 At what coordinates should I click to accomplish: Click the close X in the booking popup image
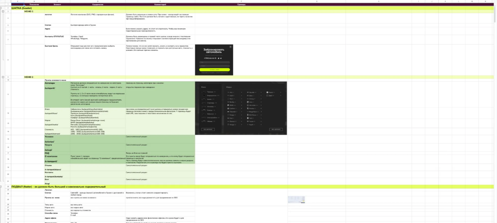230,47
